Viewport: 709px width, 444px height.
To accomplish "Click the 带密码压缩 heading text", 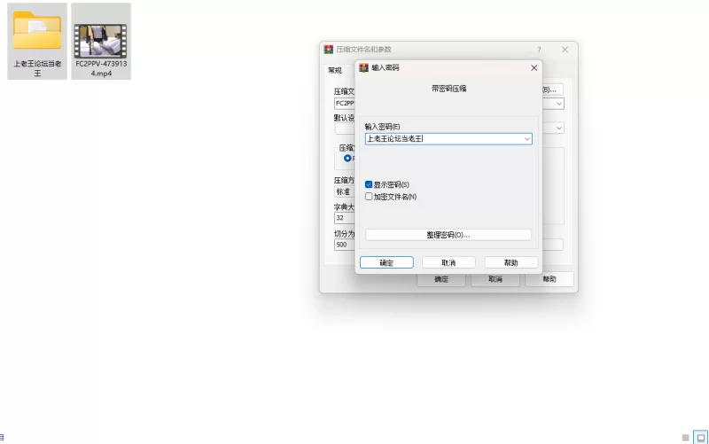I will click(448, 89).
